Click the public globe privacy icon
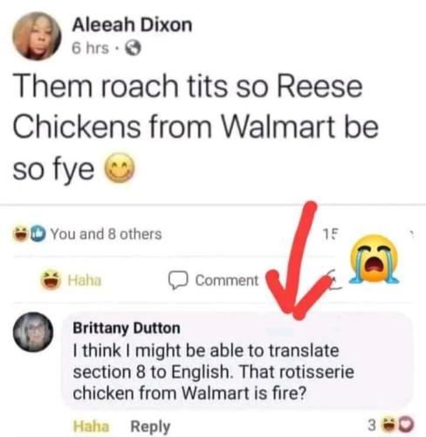 point(134,48)
